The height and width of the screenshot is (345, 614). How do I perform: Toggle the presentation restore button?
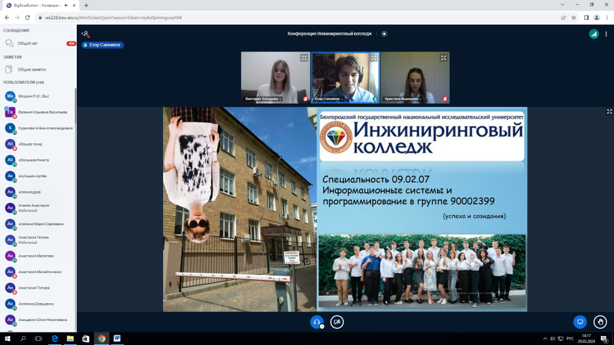pyautogui.click(x=580, y=322)
